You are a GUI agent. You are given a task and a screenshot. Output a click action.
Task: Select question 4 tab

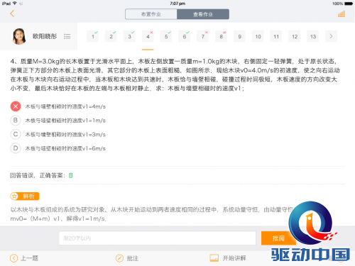click(x=148, y=36)
